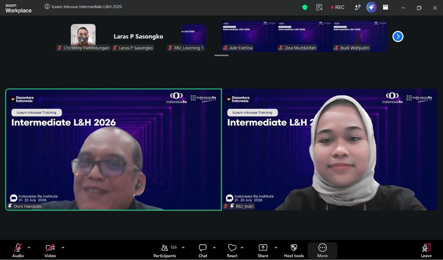Click the meeting info icon beside title
This screenshot has width=443, height=260.
(47, 7)
